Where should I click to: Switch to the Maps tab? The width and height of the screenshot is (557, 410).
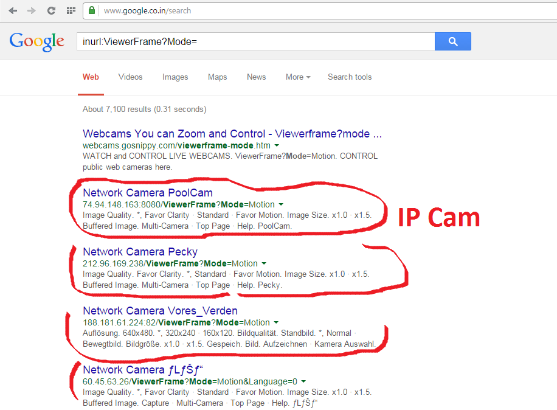pos(218,77)
